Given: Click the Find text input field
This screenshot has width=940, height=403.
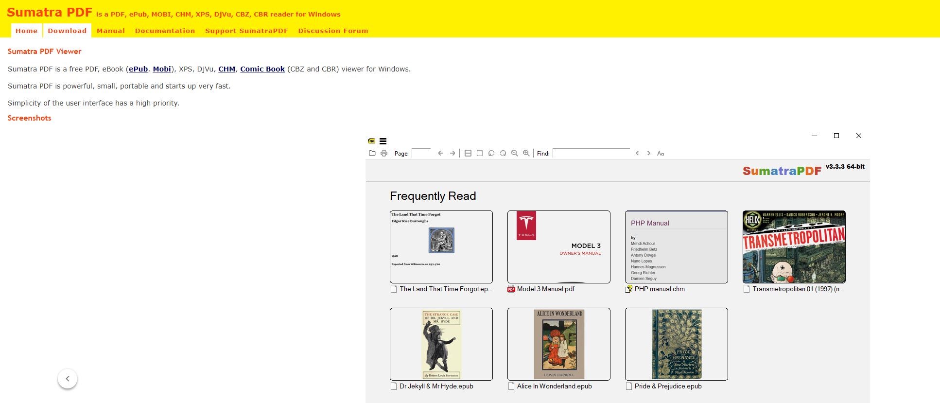Looking at the screenshot, I should tap(592, 153).
